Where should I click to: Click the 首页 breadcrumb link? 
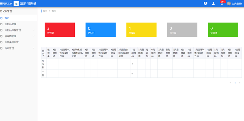[45, 11]
